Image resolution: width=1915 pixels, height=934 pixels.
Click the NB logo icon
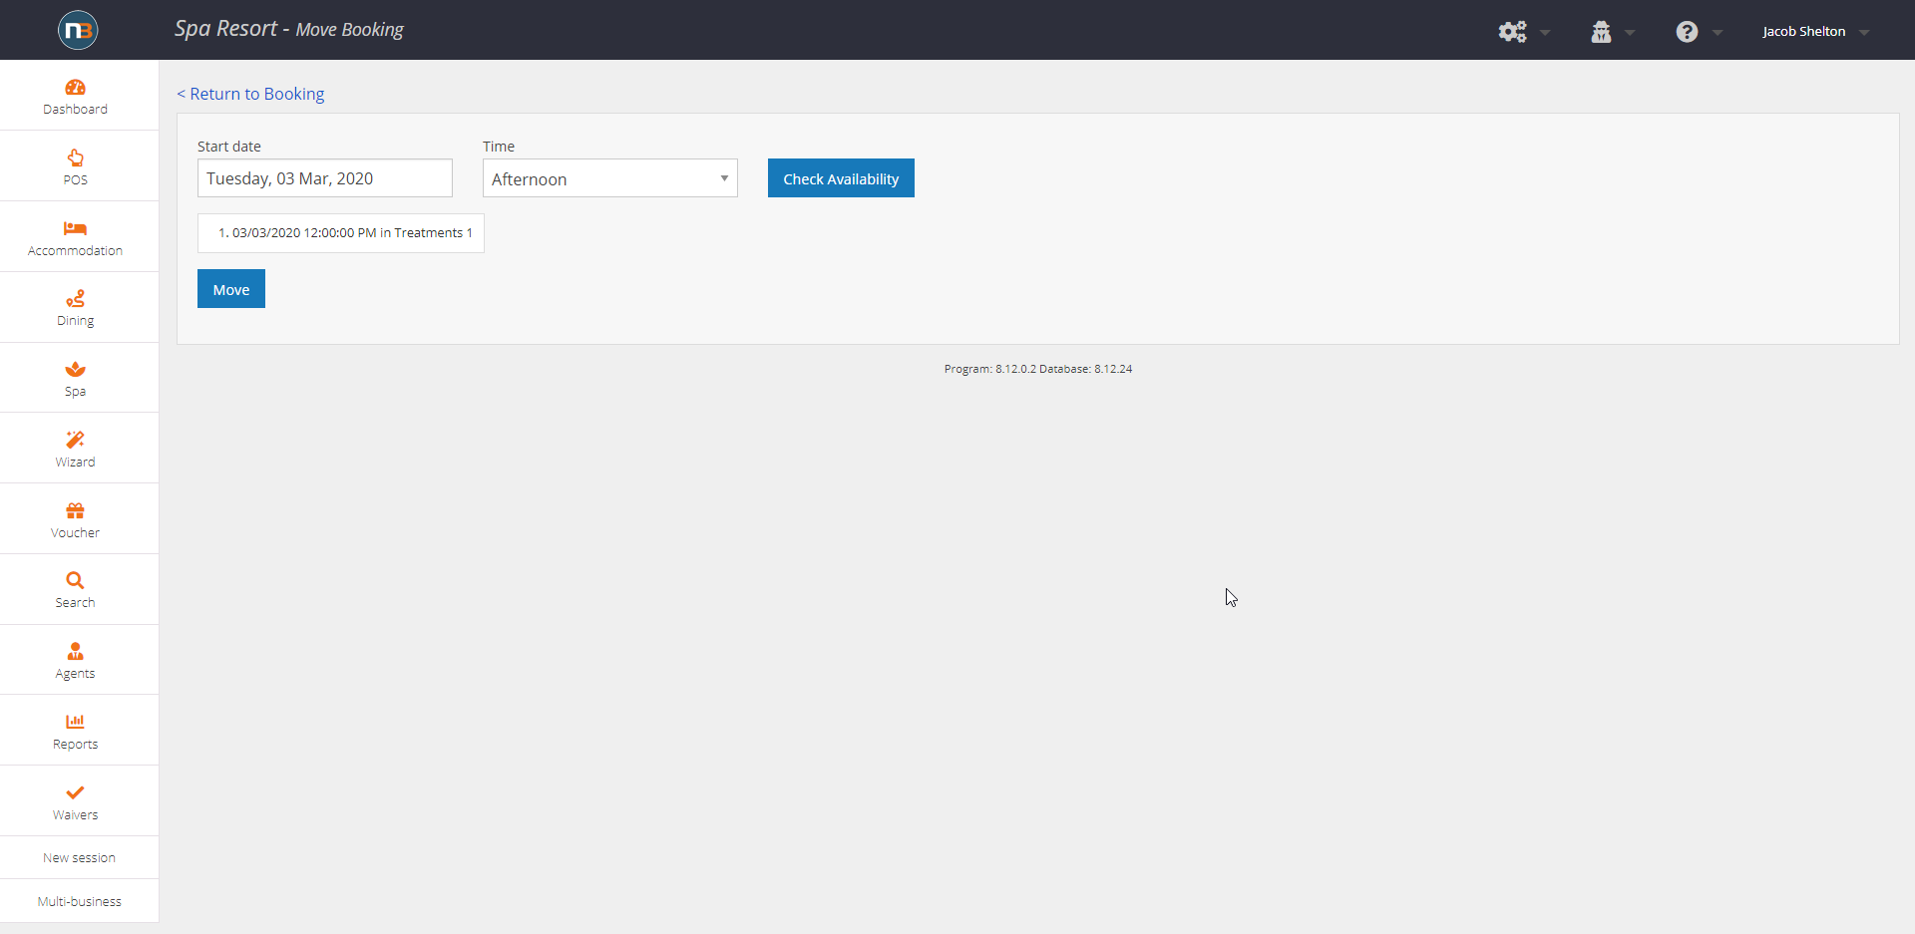(78, 30)
